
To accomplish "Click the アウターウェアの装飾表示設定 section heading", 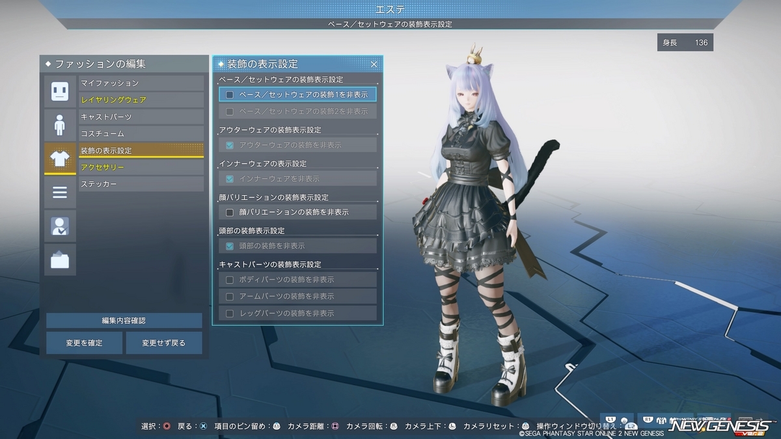I will [x=270, y=130].
